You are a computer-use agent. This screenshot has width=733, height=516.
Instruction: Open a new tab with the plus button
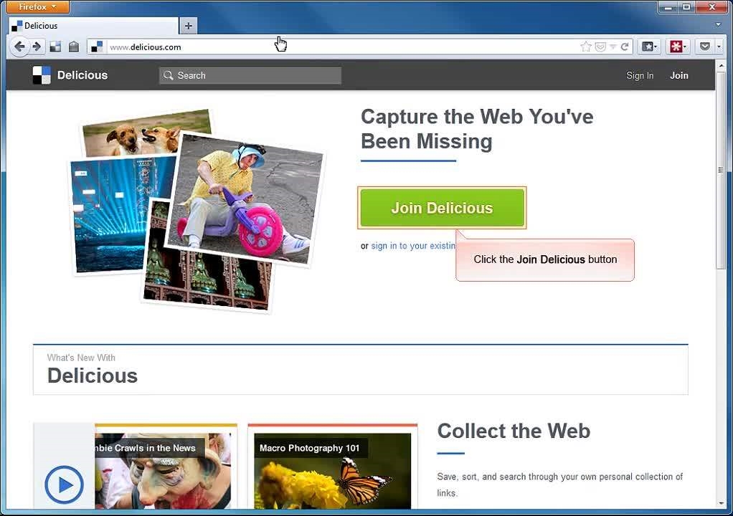(189, 26)
